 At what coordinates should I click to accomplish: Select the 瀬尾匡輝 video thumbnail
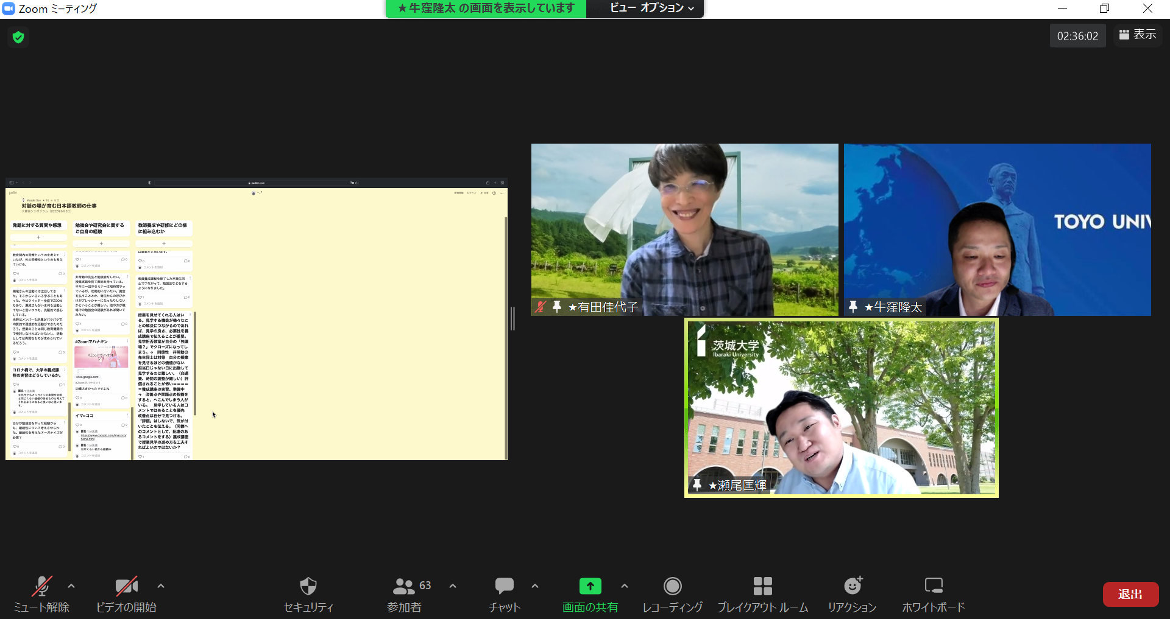[841, 408]
